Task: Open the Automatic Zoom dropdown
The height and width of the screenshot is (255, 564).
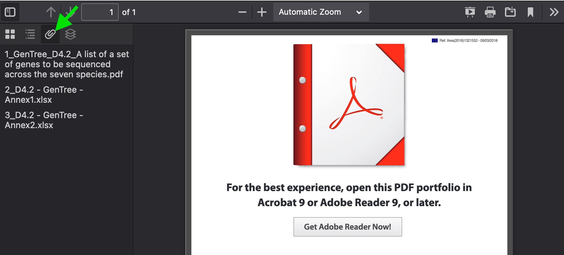Action: (x=321, y=12)
